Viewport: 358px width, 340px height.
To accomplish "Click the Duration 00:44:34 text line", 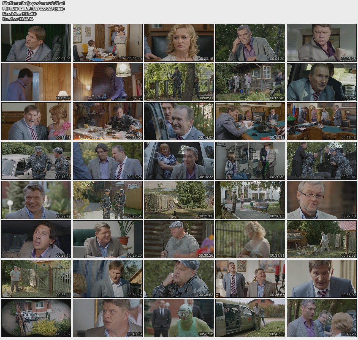I will pyautogui.click(x=18, y=19).
